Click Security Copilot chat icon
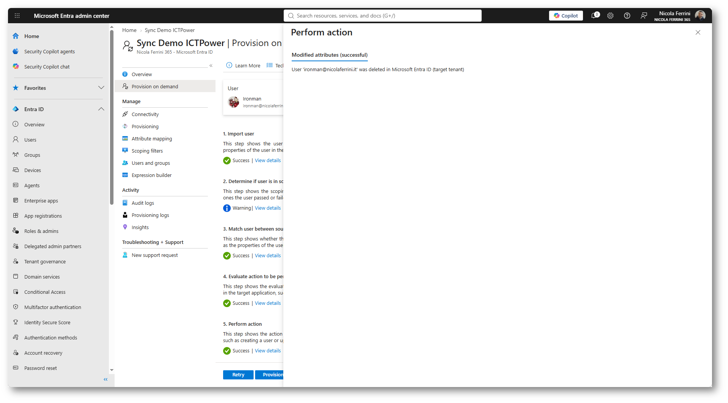This screenshot has height=403, width=728. 16,67
